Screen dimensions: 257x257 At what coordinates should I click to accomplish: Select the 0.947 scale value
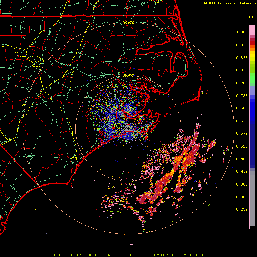[x=242, y=45]
